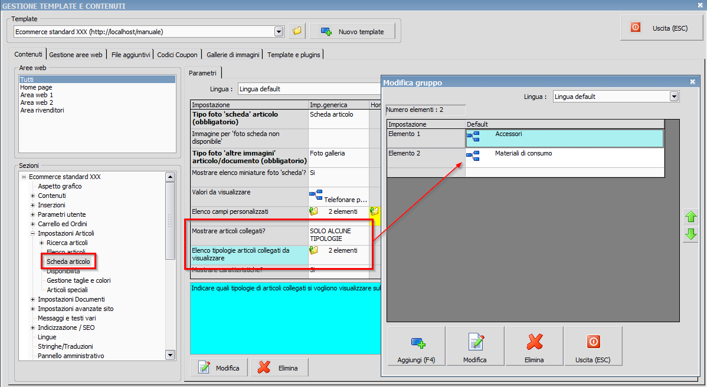Select Area web 1 in the list
The height and width of the screenshot is (387, 707).
click(x=37, y=95)
